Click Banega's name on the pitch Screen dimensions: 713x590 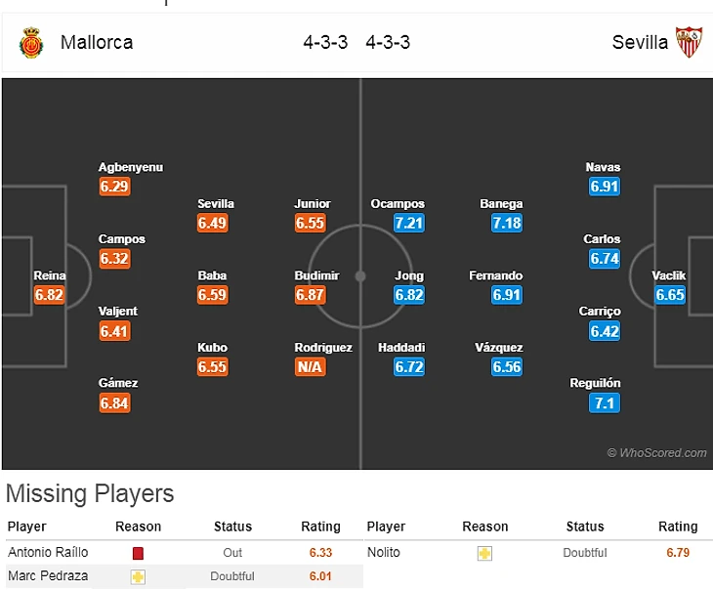pyautogui.click(x=501, y=204)
